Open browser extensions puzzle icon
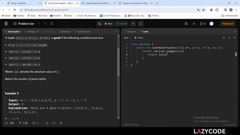240x135 pixels. coord(217,10)
